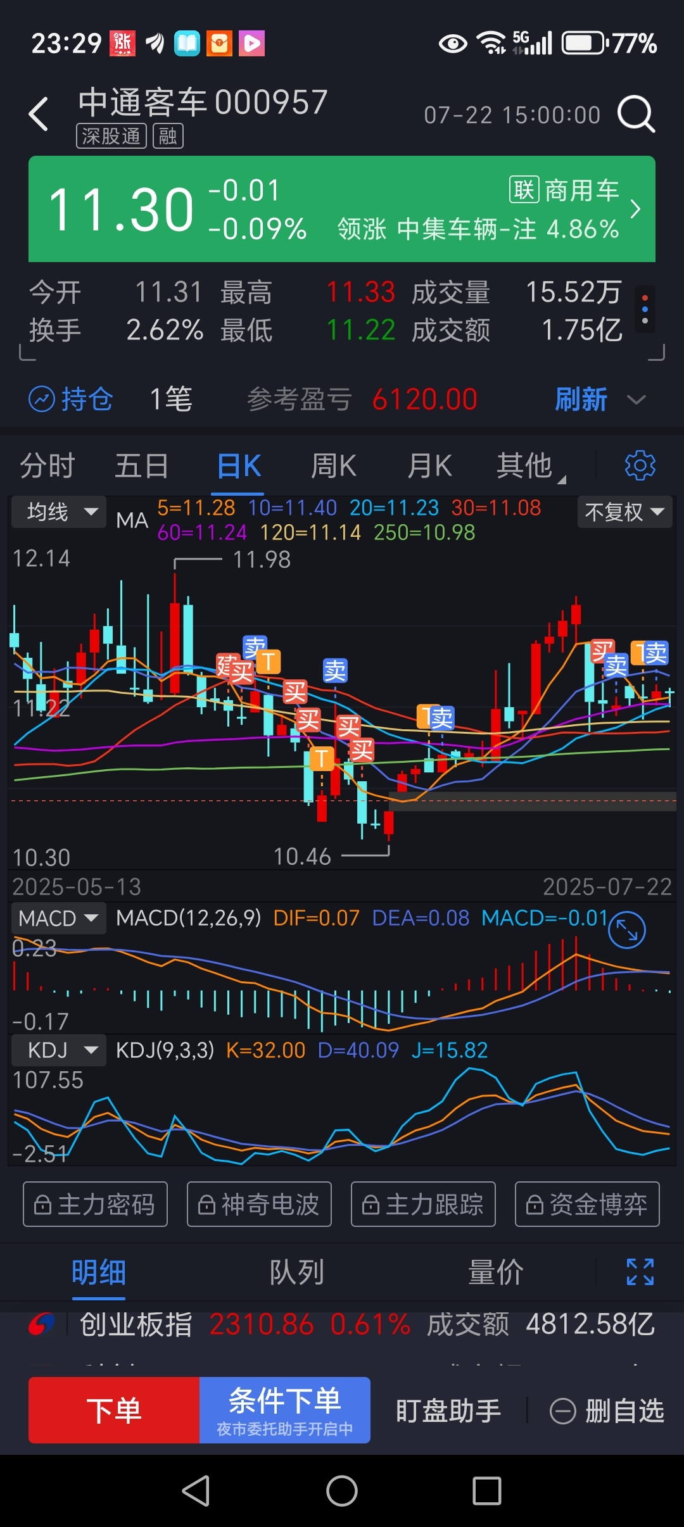Open the locked 主力跟踪 indicator
This screenshot has height=1527, width=684.
(423, 1204)
